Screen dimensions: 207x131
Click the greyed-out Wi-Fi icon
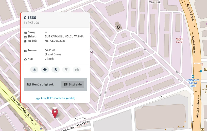click(x=66, y=70)
